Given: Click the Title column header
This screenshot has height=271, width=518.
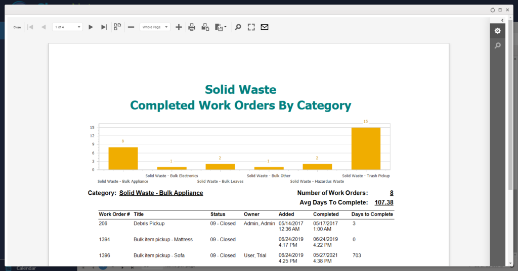Looking at the screenshot, I should 139,214.
